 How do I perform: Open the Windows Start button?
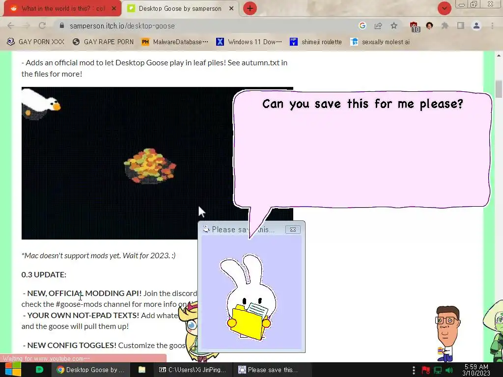tap(13, 370)
